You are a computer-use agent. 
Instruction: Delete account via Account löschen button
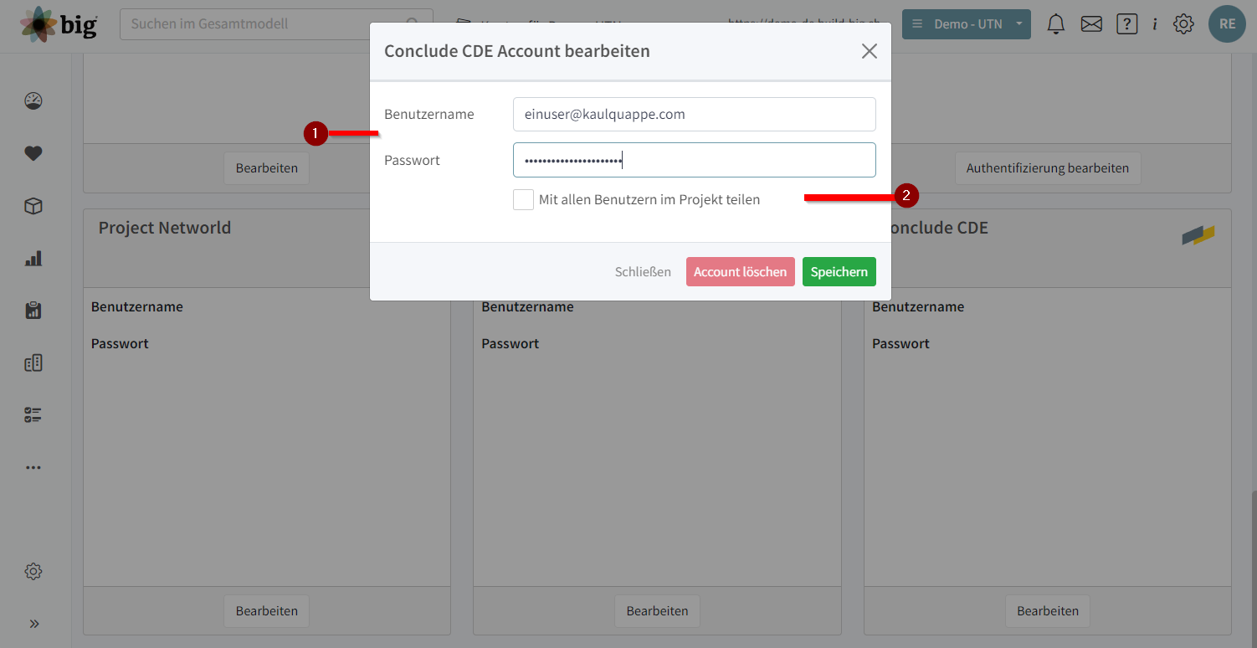point(740,271)
